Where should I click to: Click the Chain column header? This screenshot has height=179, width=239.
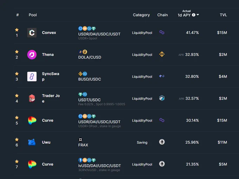pyautogui.click(x=162, y=15)
